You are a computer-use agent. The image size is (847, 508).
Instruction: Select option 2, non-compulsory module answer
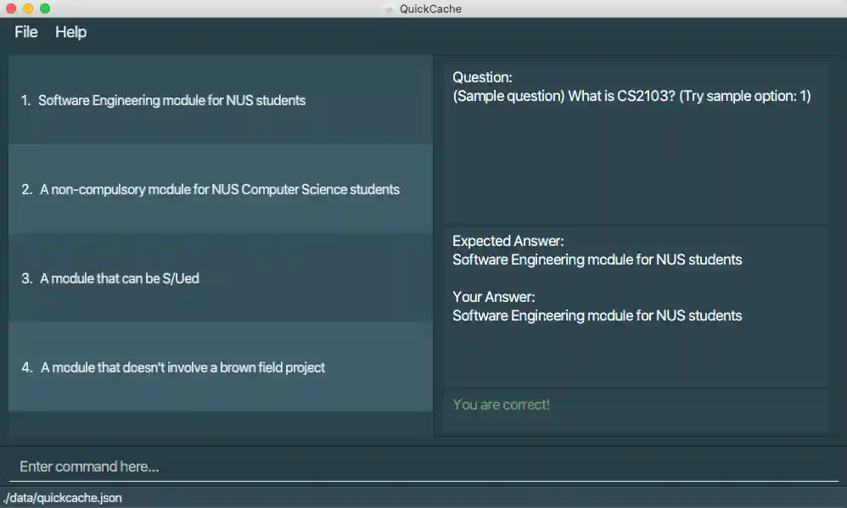pos(220,189)
